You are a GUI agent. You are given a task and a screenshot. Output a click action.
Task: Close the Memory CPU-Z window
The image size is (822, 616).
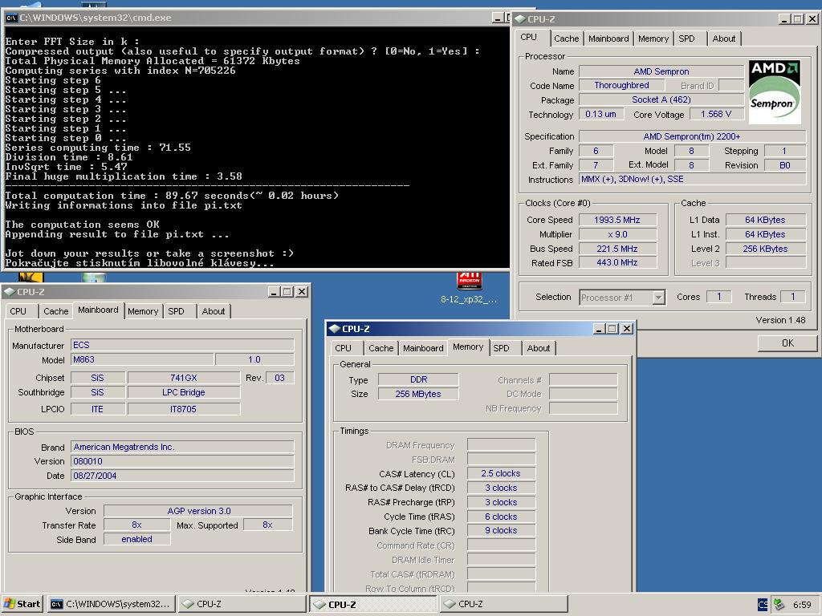tap(627, 328)
